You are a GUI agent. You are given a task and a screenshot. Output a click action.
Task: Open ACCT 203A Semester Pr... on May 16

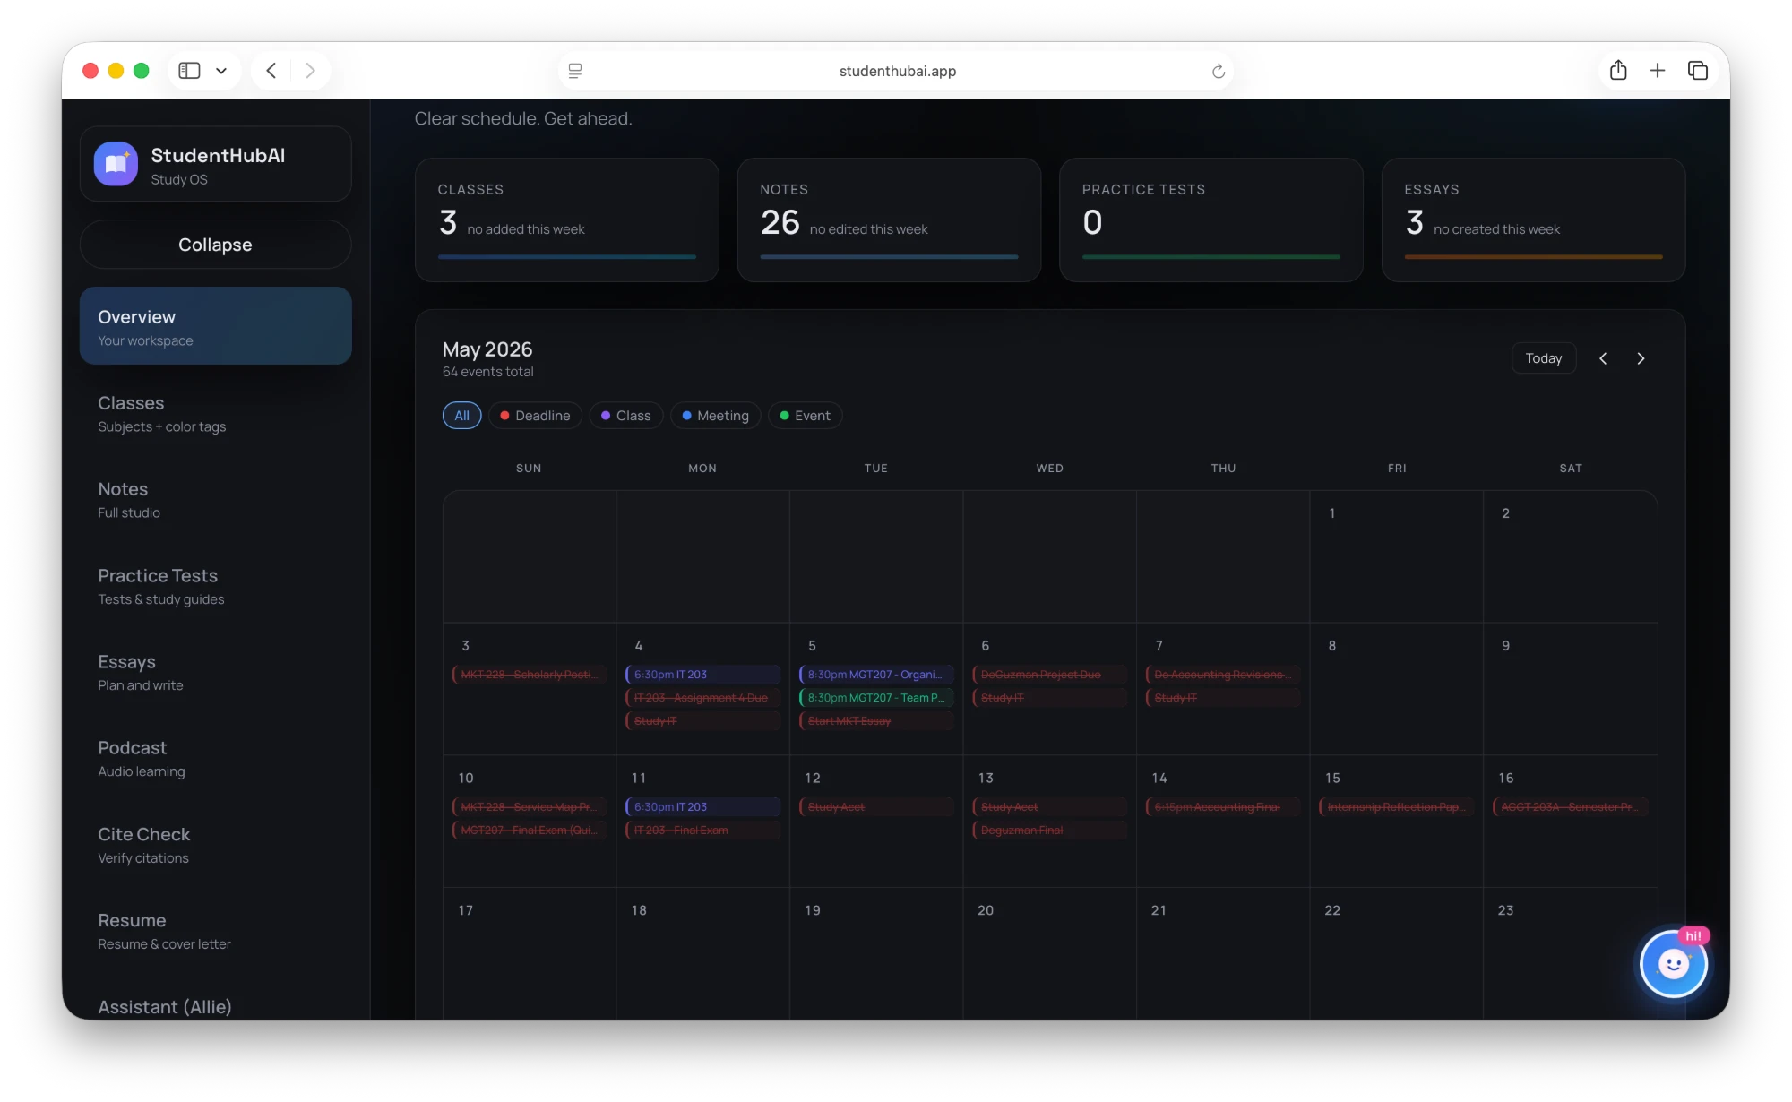[1571, 807]
